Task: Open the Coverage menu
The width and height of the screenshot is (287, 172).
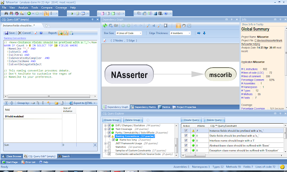Action: point(61,8)
